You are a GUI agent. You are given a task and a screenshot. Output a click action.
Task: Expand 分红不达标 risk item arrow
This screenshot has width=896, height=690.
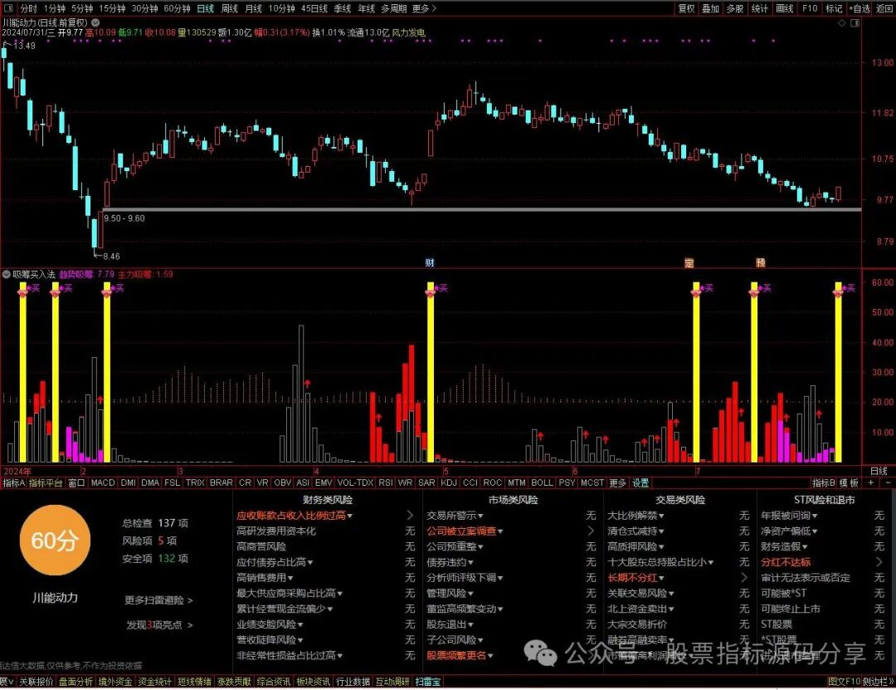pos(879,562)
